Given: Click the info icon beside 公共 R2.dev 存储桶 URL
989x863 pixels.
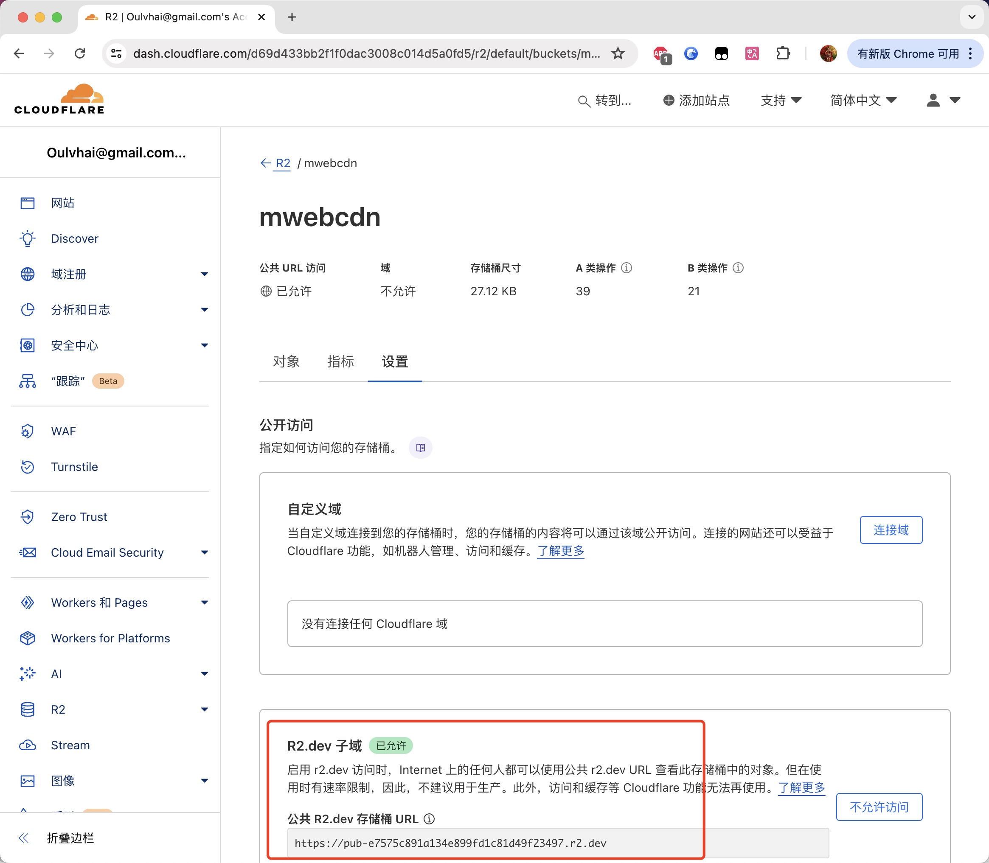Looking at the screenshot, I should (x=429, y=819).
